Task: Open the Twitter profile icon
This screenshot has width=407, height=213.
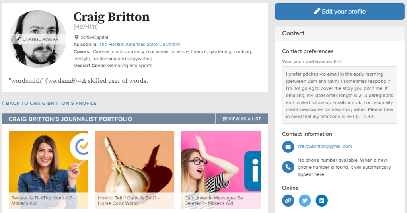Action: click(305, 201)
